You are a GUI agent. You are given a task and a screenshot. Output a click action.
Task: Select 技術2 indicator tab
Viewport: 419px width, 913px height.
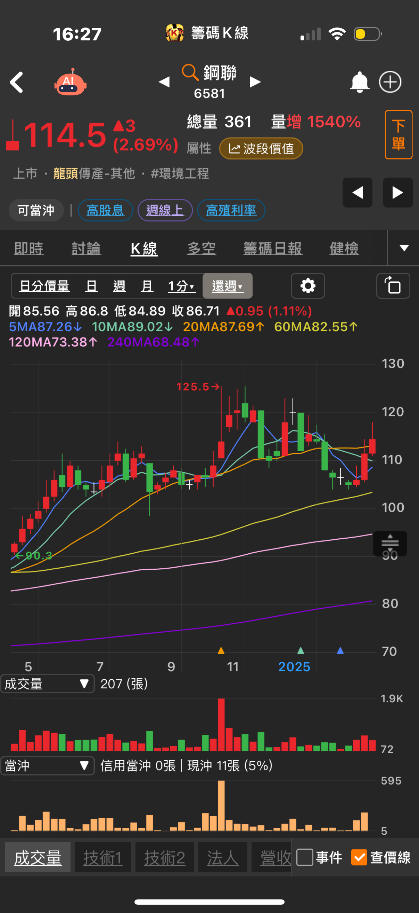pos(164,858)
